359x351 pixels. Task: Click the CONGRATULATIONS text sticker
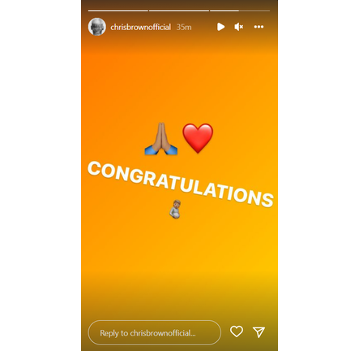click(x=181, y=184)
